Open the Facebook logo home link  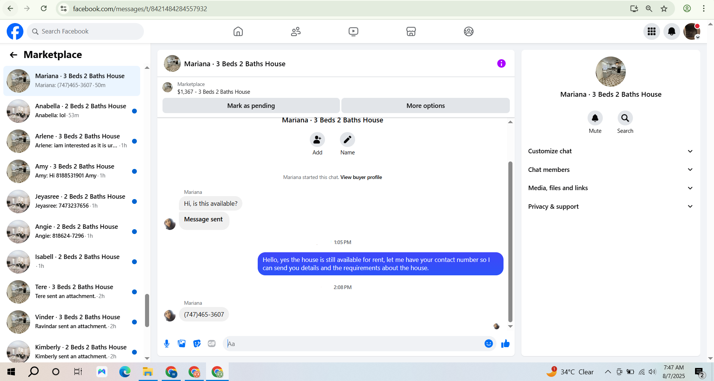tap(15, 31)
